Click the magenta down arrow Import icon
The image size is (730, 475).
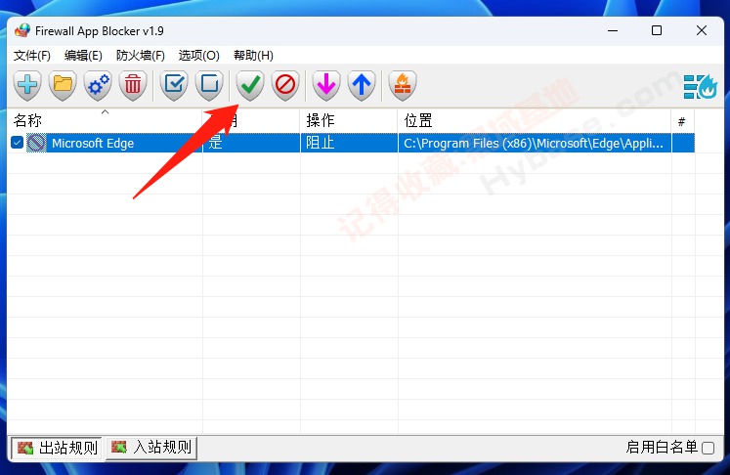click(x=326, y=85)
